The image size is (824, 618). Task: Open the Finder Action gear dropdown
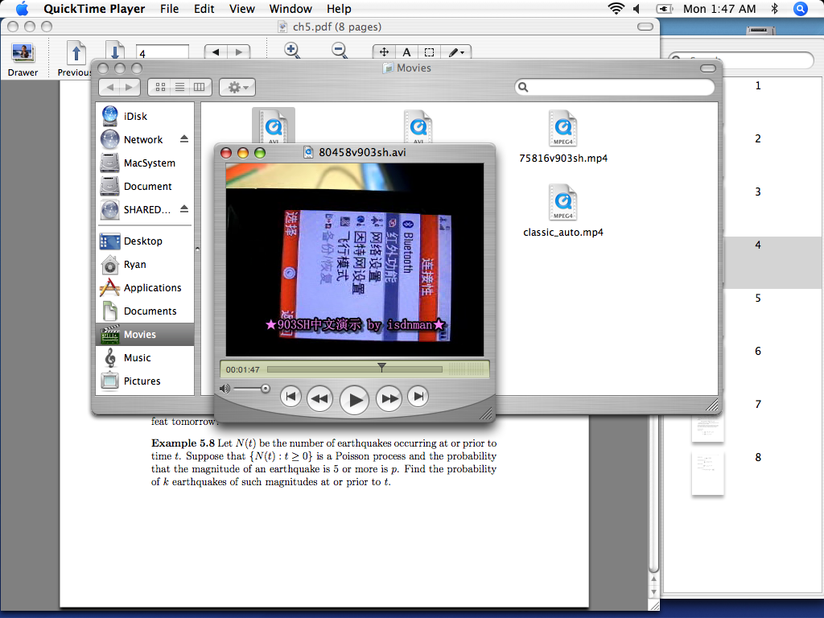(237, 87)
